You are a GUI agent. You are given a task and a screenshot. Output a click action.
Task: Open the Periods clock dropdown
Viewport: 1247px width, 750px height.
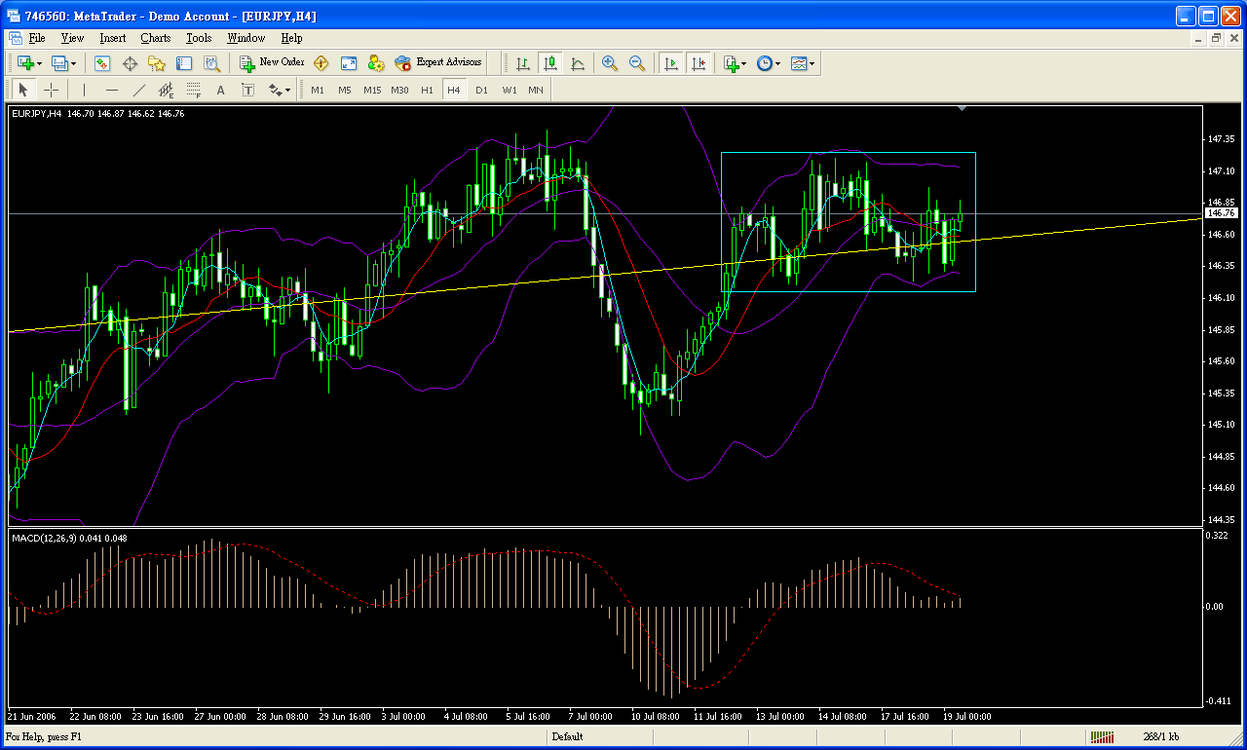(769, 63)
